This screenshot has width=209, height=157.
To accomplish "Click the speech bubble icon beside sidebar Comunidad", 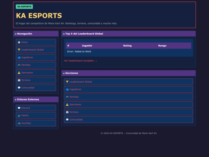I will 19,88.
